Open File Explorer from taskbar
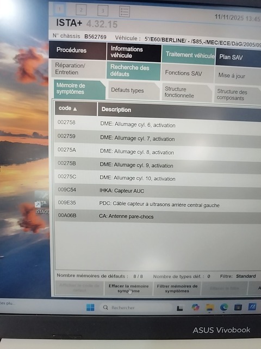 coord(210,308)
